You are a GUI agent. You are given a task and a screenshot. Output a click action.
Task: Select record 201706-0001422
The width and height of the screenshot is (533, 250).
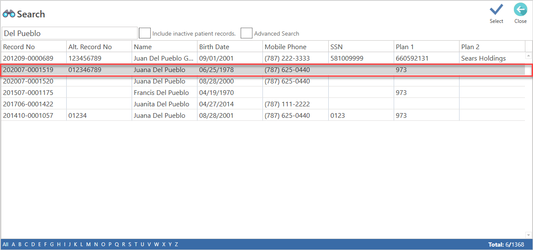(263, 104)
